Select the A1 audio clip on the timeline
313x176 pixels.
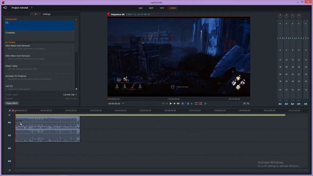47,123
